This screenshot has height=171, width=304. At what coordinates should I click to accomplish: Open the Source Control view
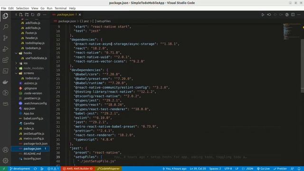click(5, 38)
